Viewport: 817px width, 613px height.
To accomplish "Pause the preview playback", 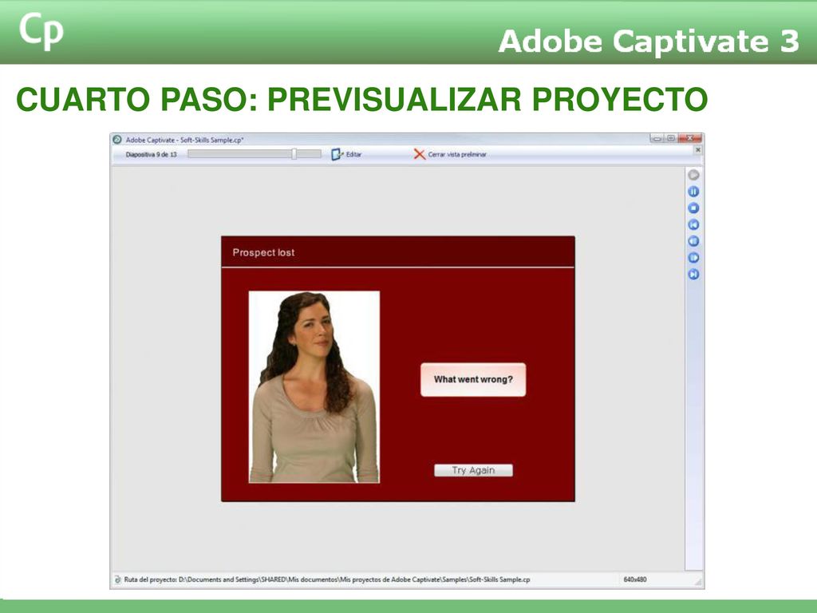I will (x=693, y=192).
